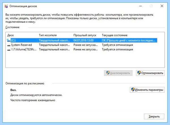
Task: Select the System Reserved row name
Action: 22,45
